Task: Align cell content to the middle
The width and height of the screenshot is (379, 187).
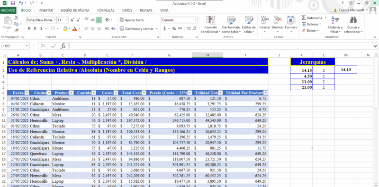Action: (x=92, y=20)
